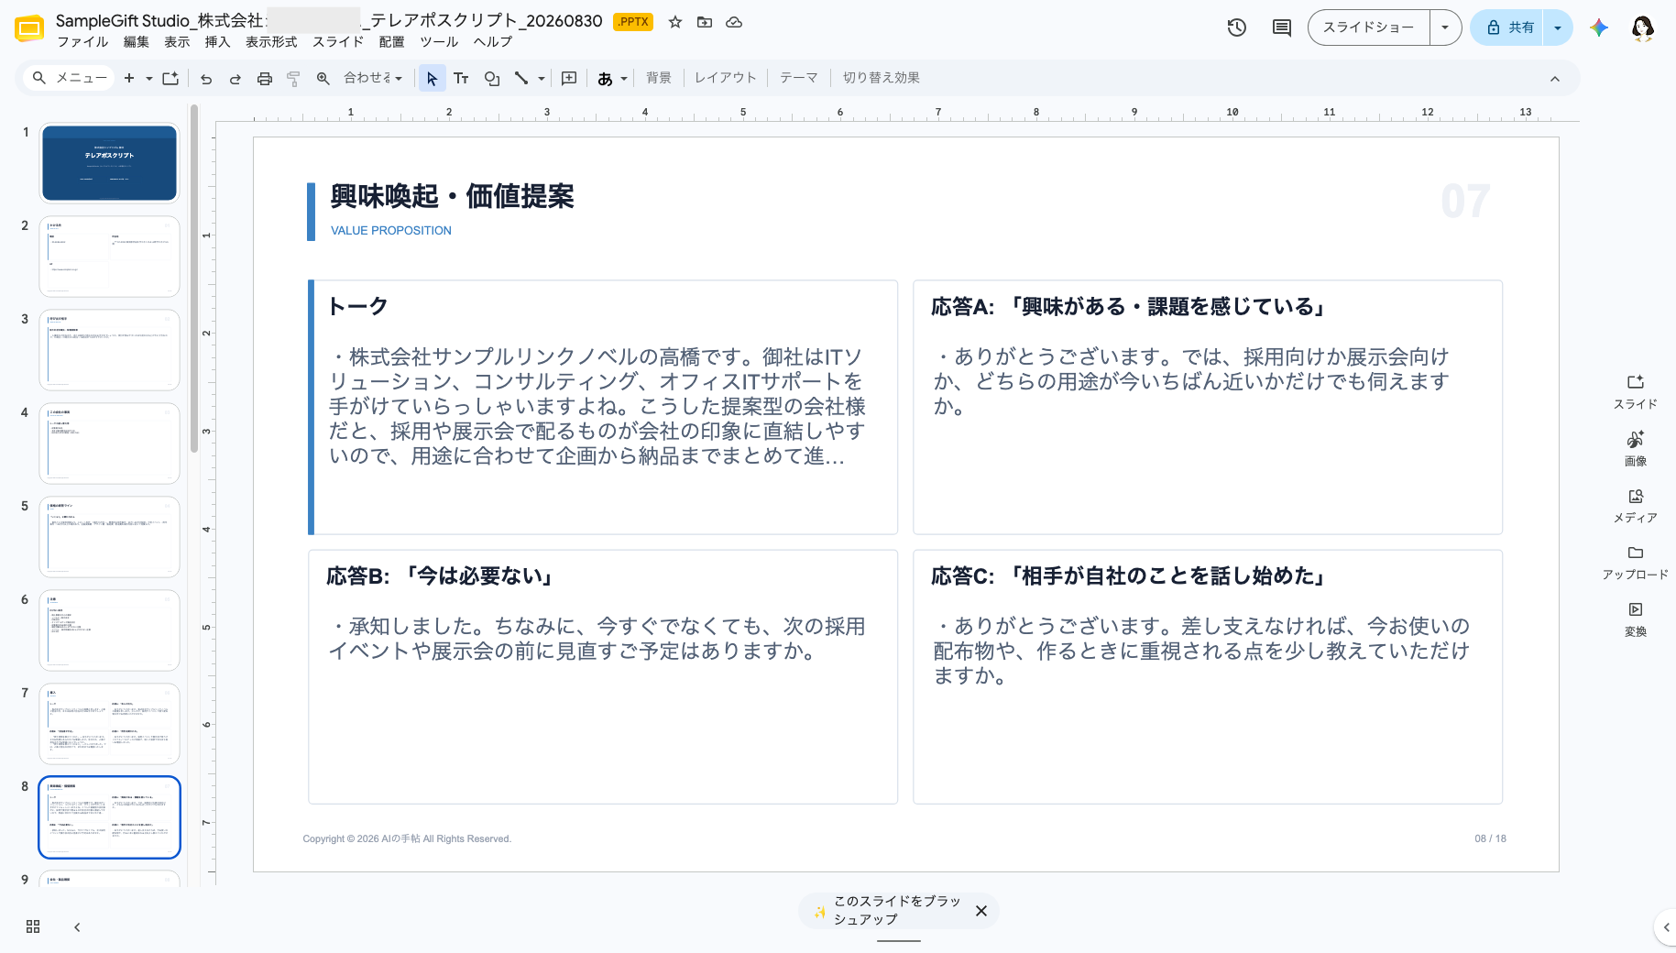Open the user account avatar

(1643, 27)
